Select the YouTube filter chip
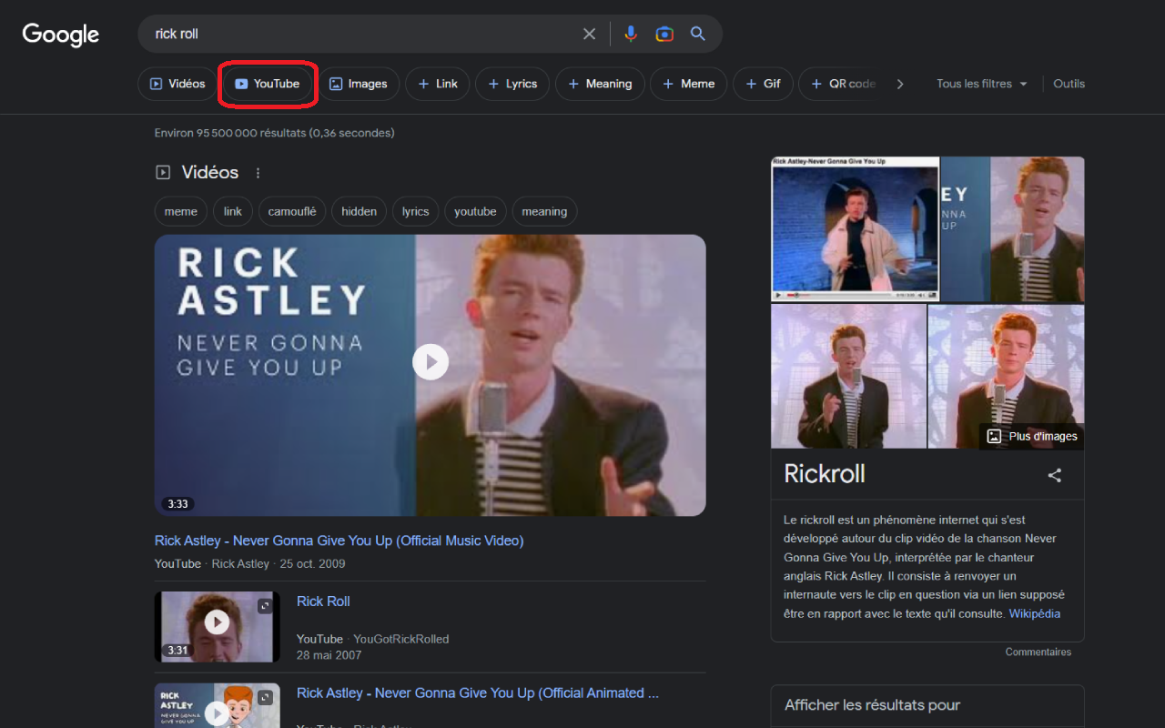The image size is (1165, 728). (268, 84)
